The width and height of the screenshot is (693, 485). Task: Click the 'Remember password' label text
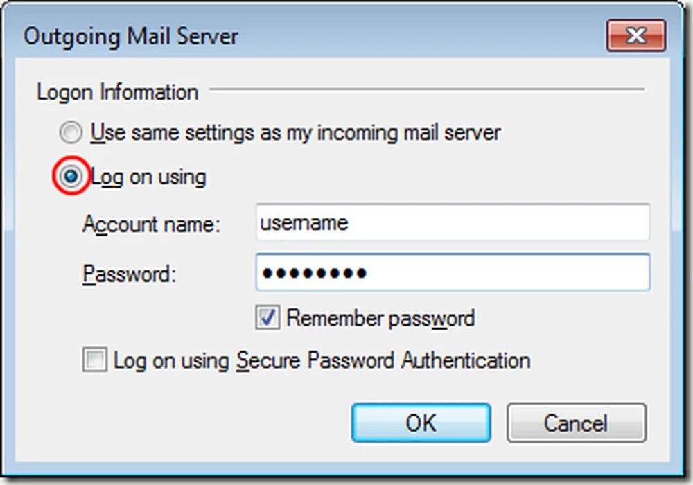380,319
